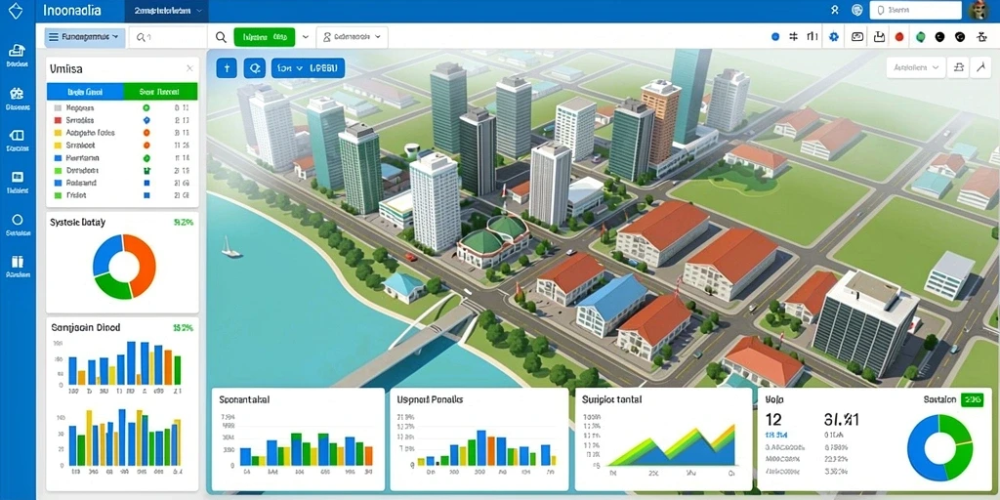Click the grid hash icon in the toolbar
Viewport: 1000px width, 500px height.
click(793, 37)
